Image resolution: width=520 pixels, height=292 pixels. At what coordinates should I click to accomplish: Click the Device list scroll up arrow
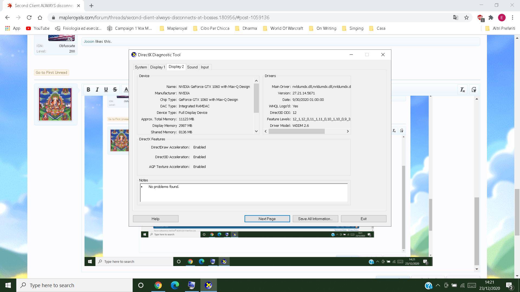click(x=256, y=81)
